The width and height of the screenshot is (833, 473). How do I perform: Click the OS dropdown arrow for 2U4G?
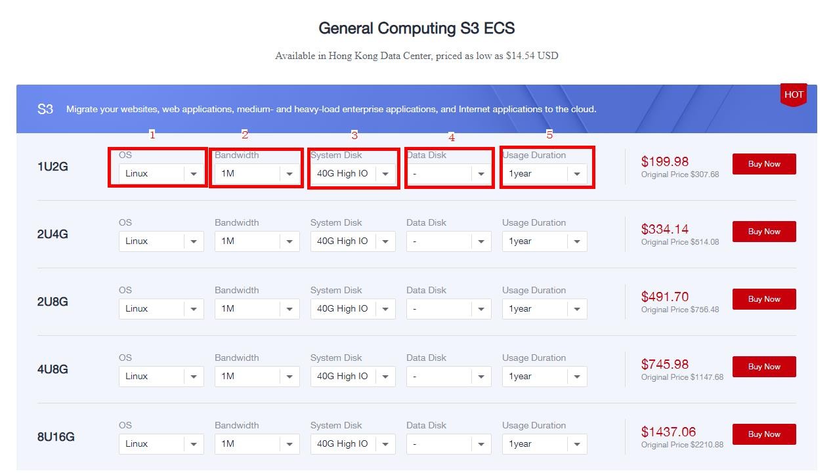point(194,241)
